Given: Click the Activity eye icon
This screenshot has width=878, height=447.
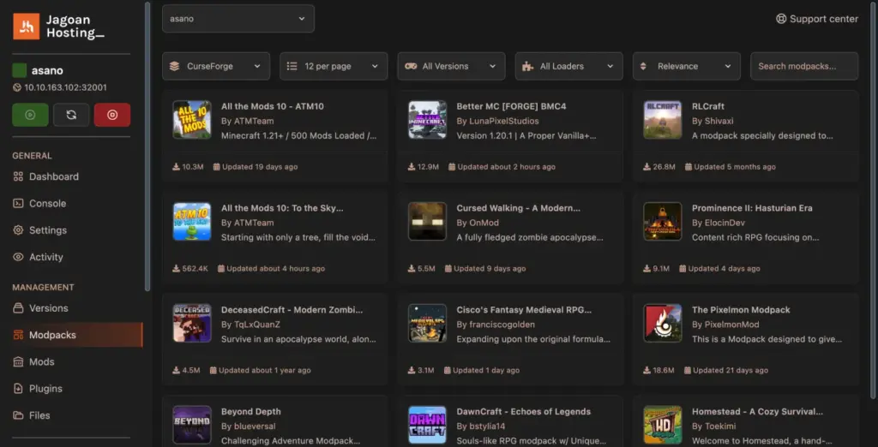Looking at the screenshot, I should tap(19, 258).
